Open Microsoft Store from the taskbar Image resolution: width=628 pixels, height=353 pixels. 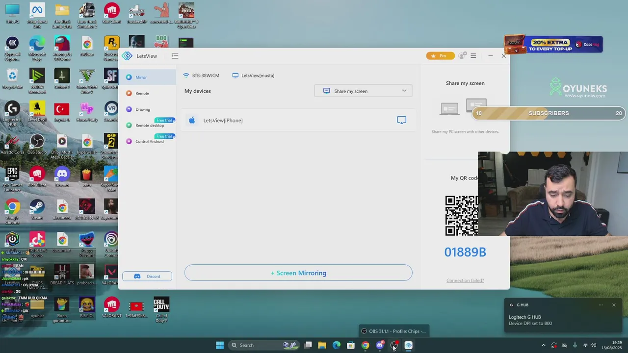click(x=351, y=345)
